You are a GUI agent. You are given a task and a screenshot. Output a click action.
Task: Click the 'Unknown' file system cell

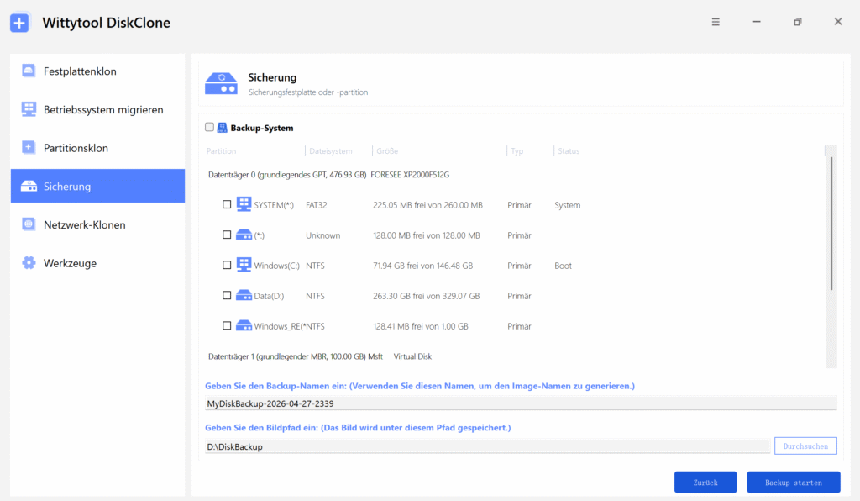[322, 235]
